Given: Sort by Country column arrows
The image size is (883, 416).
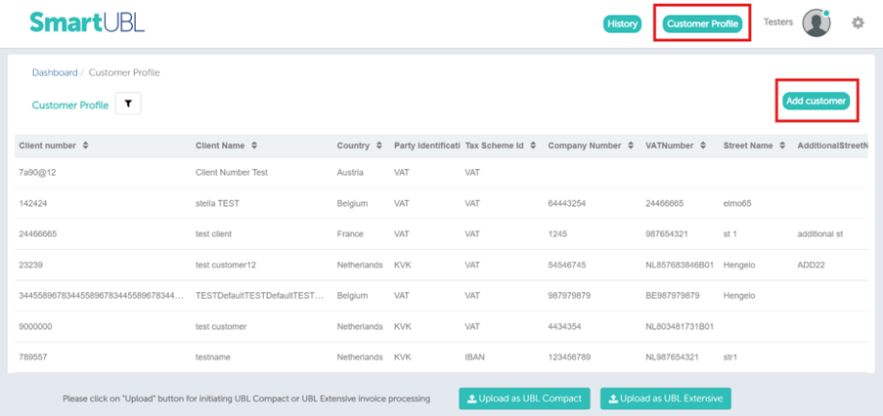Looking at the screenshot, I should pos(378,146).
